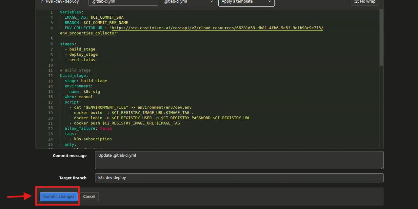418x209 pixels.
Task: Click the 'when: manual' line
Action: click(79, 97)
